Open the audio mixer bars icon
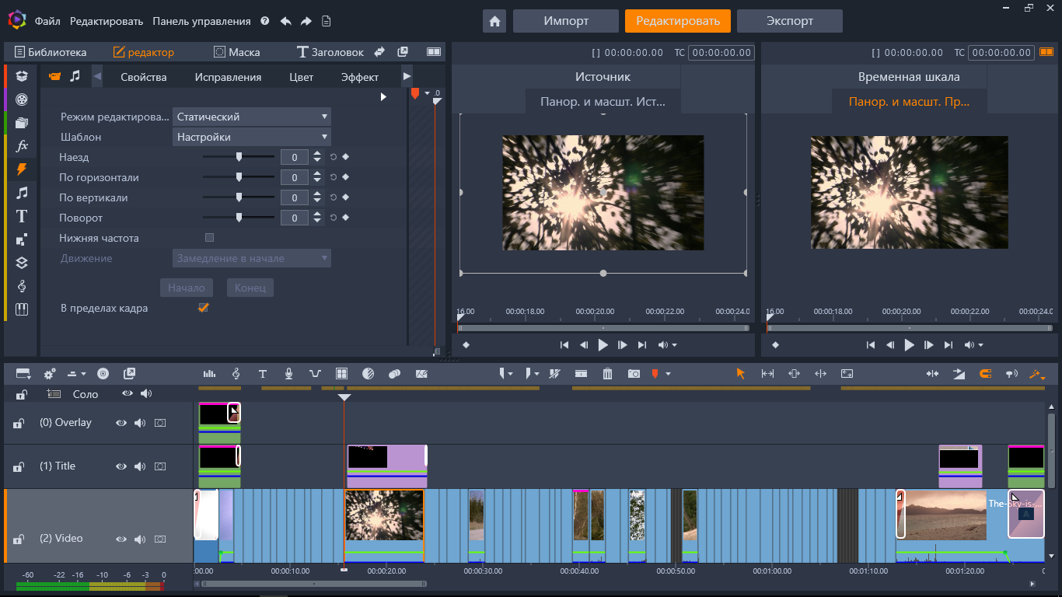This screenshot has width=1062, height=597. tap(209, 374)
